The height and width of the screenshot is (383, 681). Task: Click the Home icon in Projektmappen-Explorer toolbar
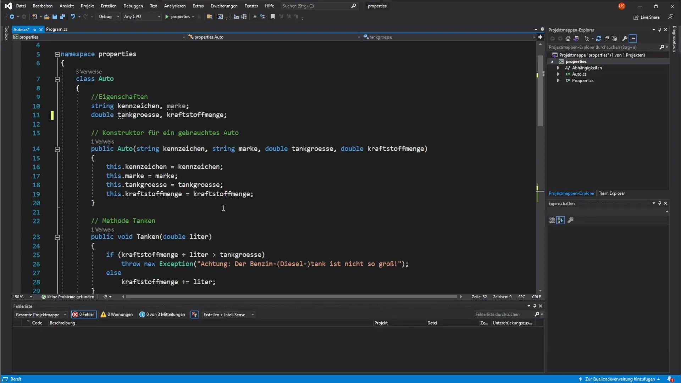click(x=568, y=39)
